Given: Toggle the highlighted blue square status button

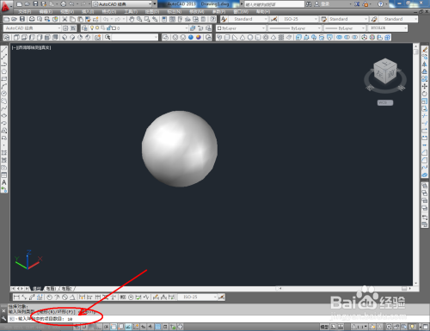Looking at the screenshot, I should [157, 327].
